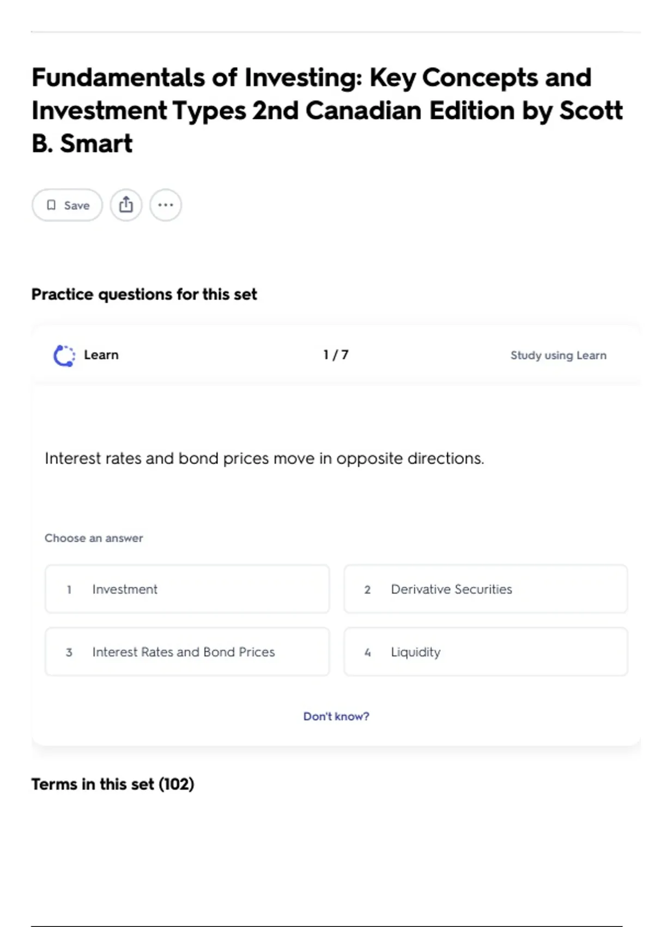Save this flashcard set
The image size is (654, 927).
coord(67,205)
